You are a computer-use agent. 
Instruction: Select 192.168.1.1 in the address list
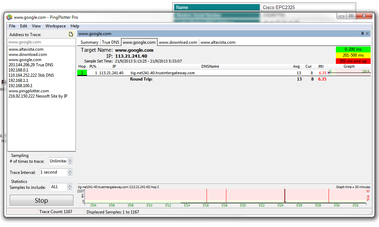[x=18, y=80]
